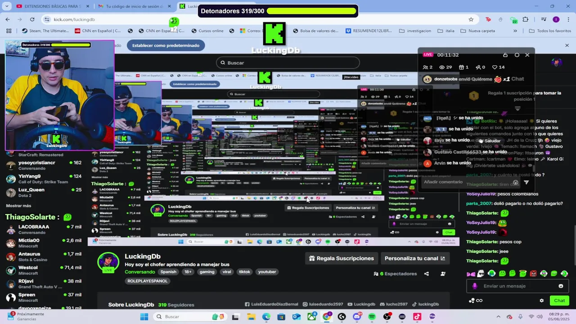Send comment with paper plane icon
The width and height of the screenshot is (576, 324).
(x=526, y=182)
